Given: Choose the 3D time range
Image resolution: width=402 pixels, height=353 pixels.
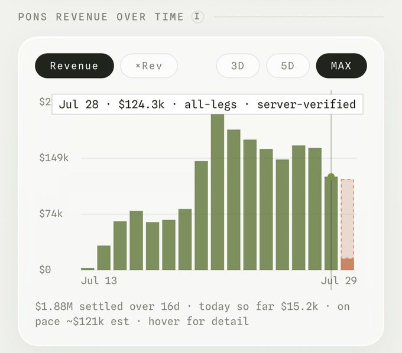Looking at the screenshot, I should coord(238,66).
